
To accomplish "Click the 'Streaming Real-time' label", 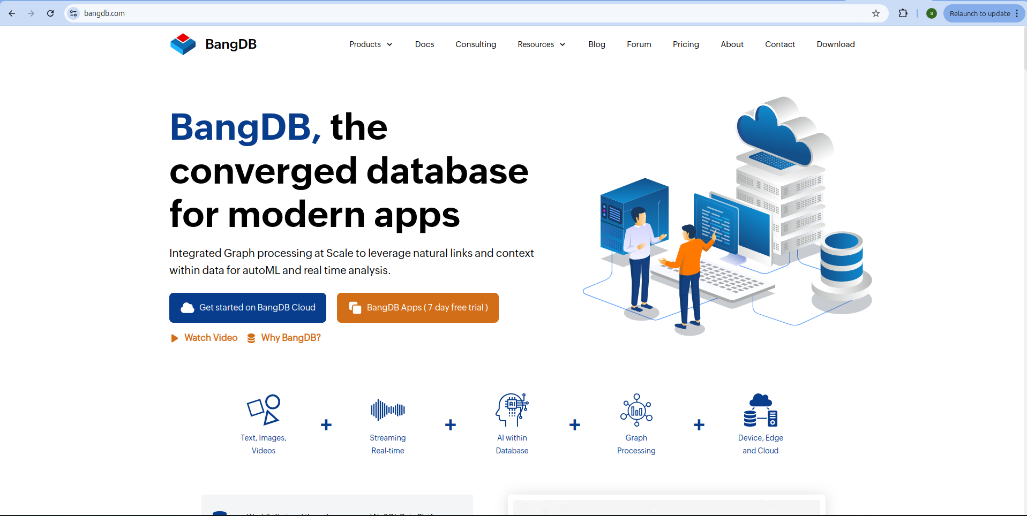I will pos(388,444).
